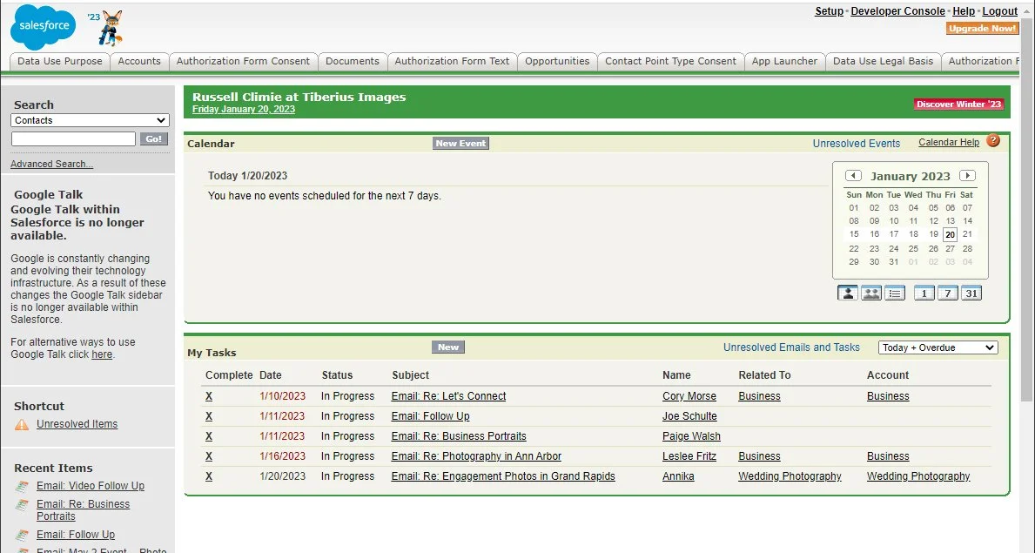Open contact Paige Walsh

pos(692,436)
